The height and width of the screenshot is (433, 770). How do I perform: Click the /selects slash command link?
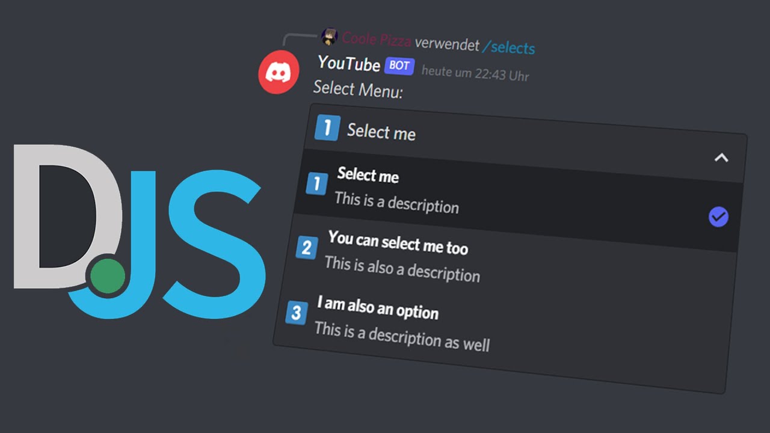point(509,47)
